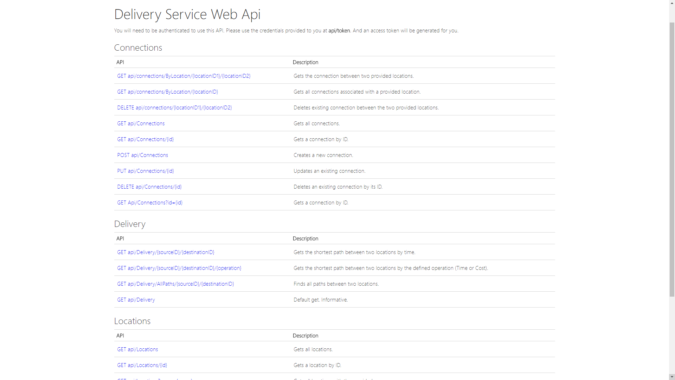Open GET api/Delivery/AllPaths endpoint link

coord(175,284)
